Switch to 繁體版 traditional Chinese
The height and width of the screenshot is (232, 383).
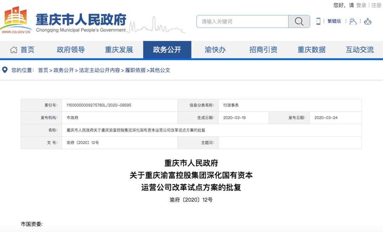tap(334, 21)
